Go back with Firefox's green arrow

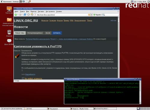click(x=16, y=15)
